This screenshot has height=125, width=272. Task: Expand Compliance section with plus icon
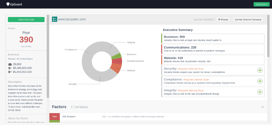[x=260, y=81]
